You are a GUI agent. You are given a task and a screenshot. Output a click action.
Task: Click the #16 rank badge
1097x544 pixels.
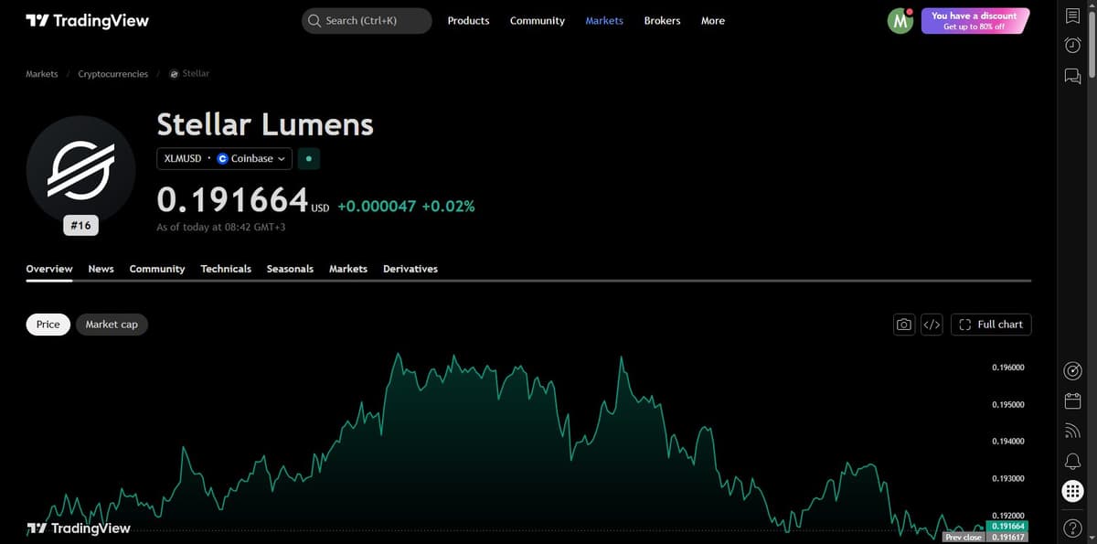[81, 225]
